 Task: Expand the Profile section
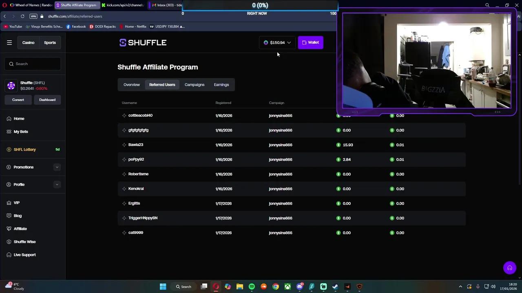coord(19,184)
